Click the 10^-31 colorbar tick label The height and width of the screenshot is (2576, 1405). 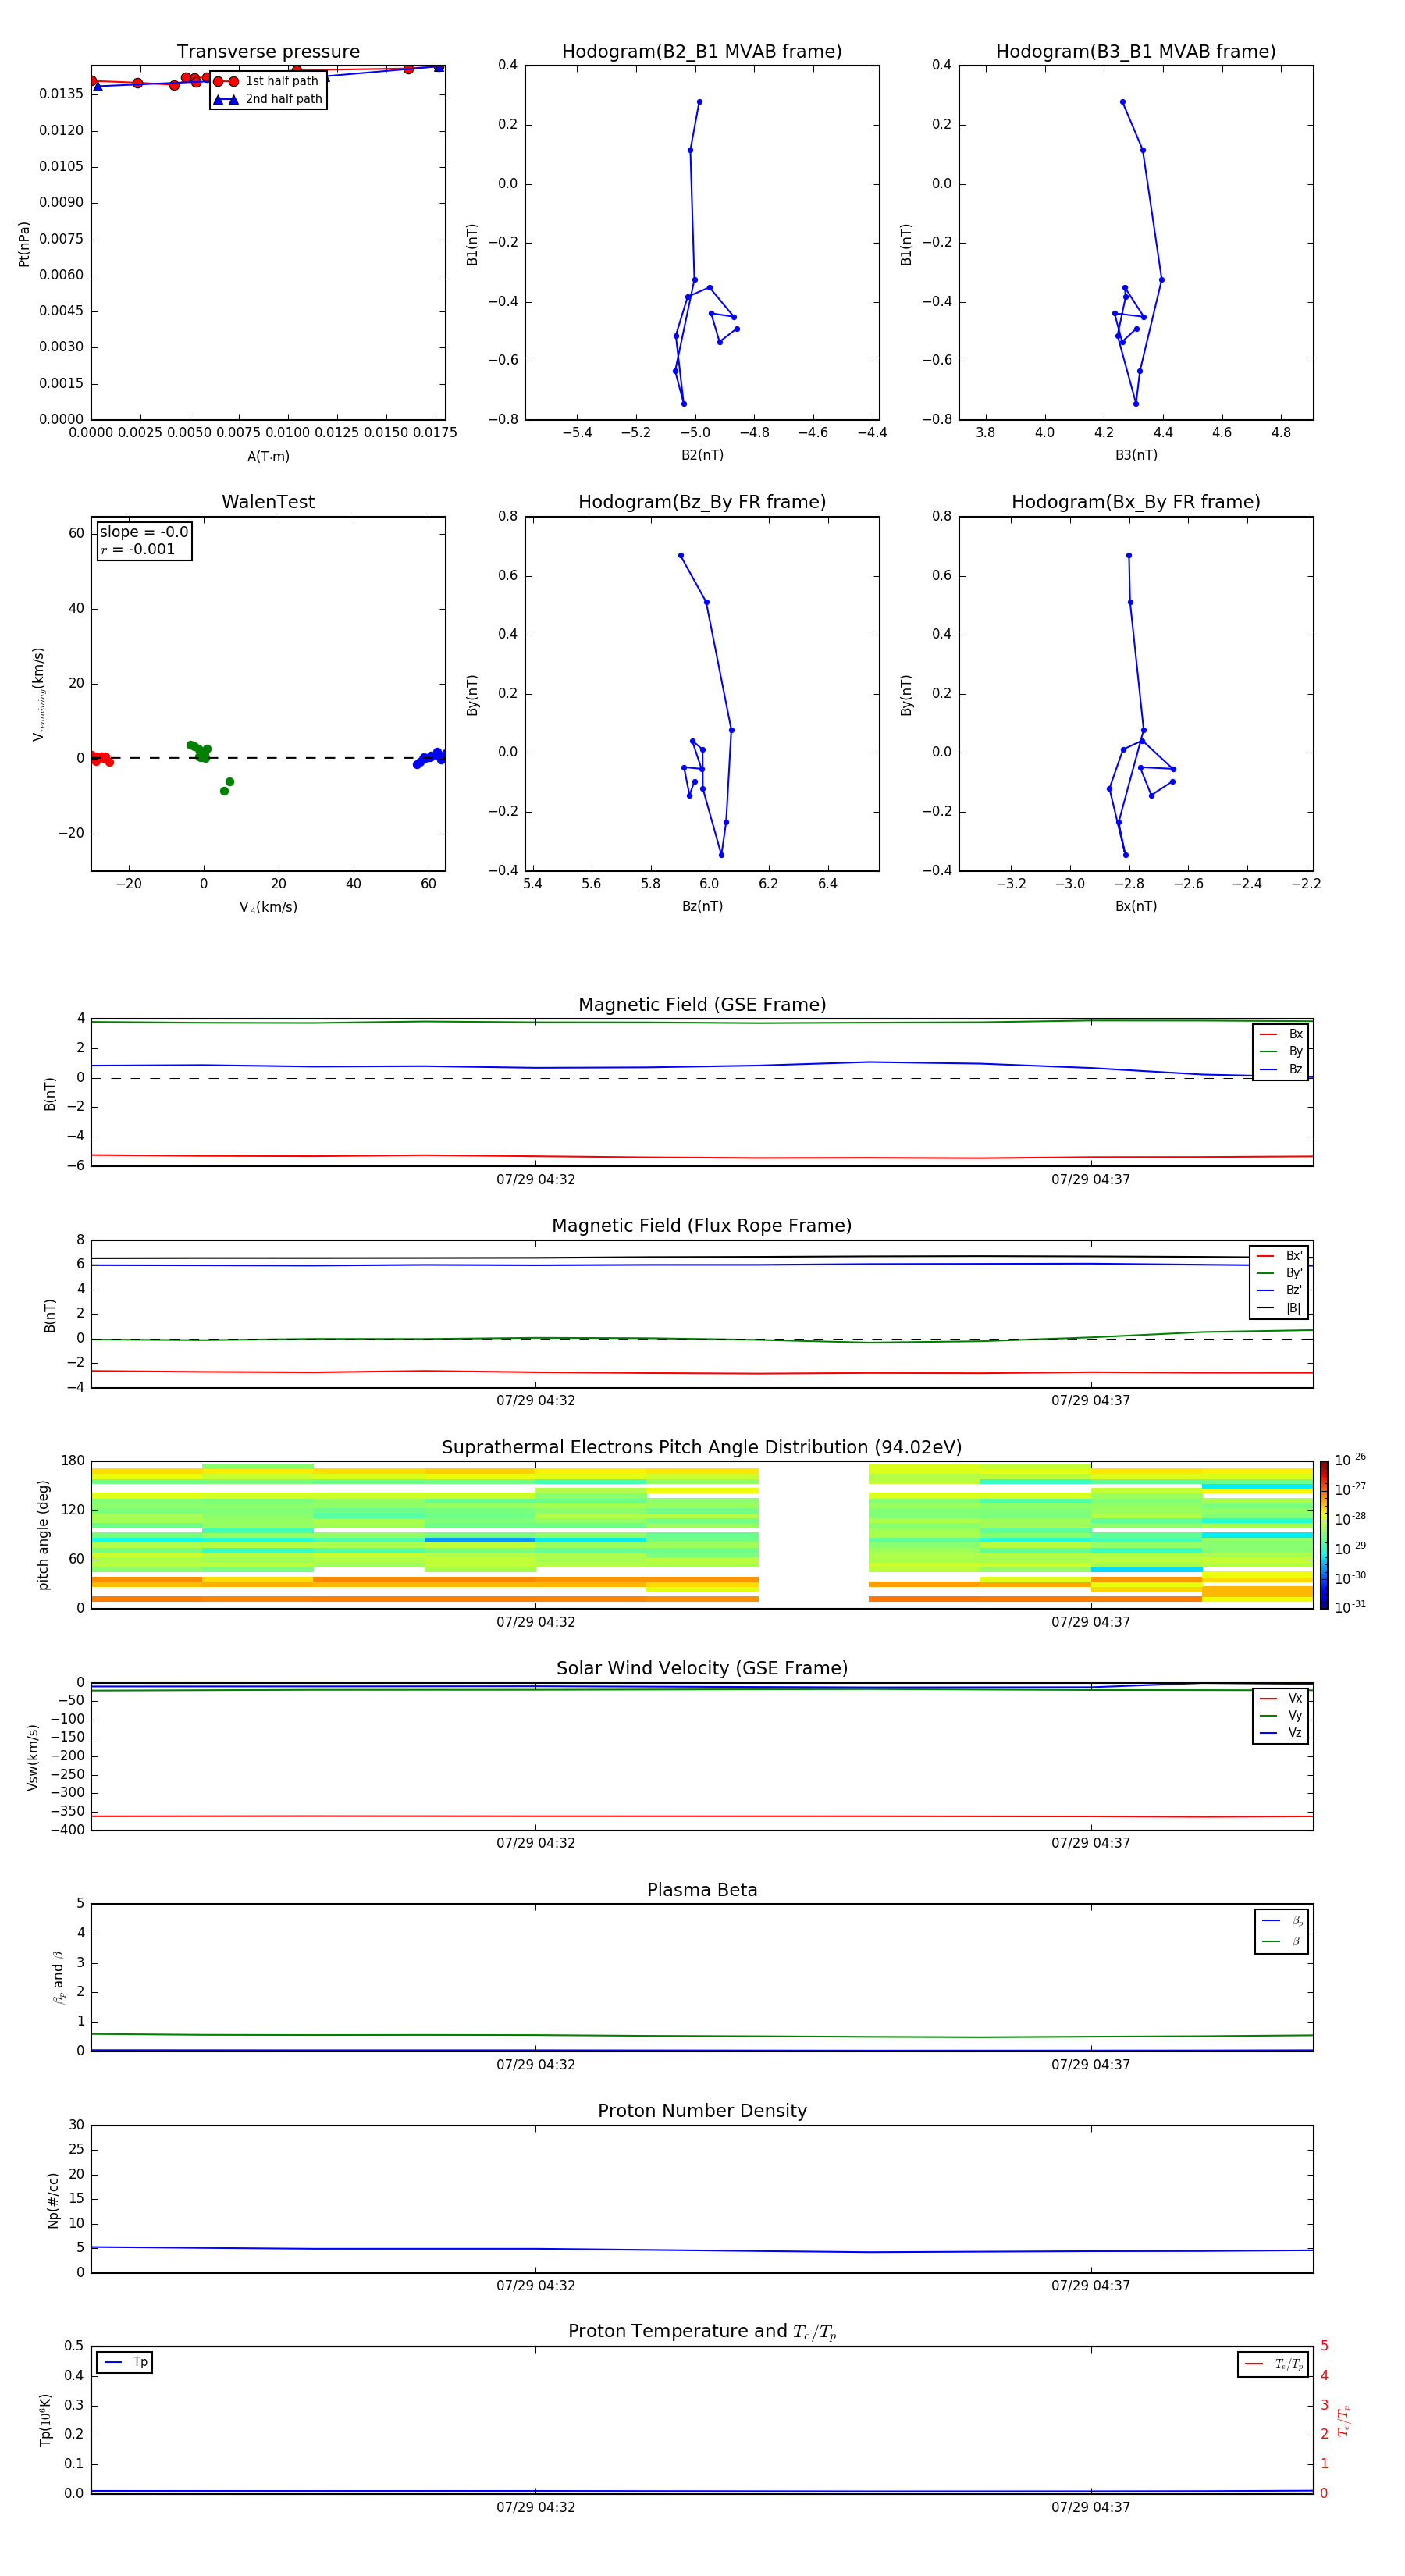tap(1350, 1607)
